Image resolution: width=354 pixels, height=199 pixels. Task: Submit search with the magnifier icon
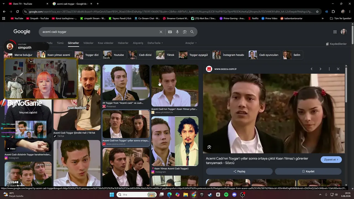click(192, 32)
